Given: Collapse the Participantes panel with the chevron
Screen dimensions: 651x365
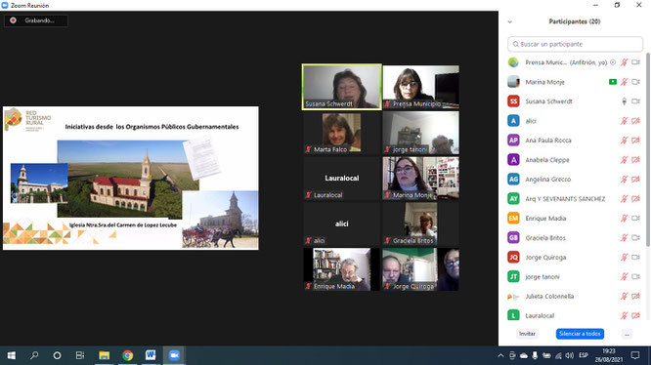Looking at the screenshot, I should pyautogui.click(x=510, y=21).
